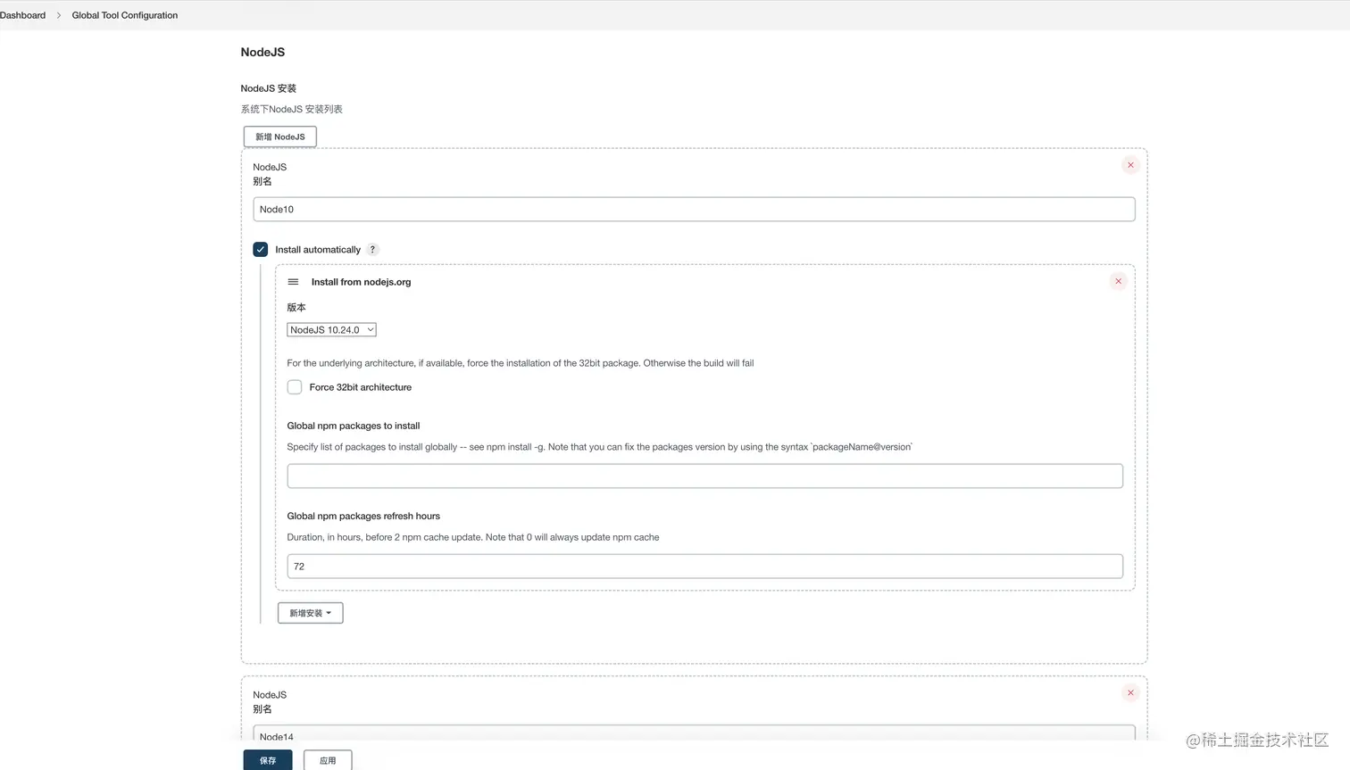Click the 新增 NodeJS button
This screenshot has width=1350, height=770.
(279, 137)
